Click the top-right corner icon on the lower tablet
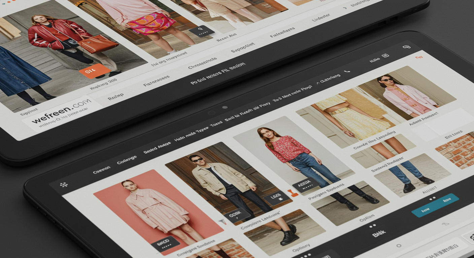474x258 pixels. pos(406,47)
